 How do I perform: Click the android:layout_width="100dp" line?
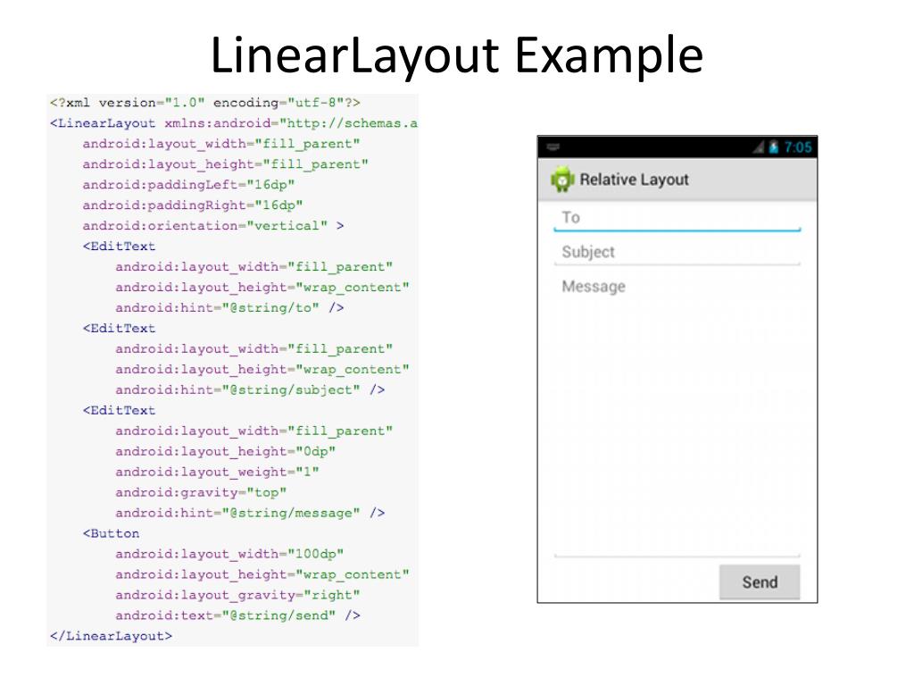click(229, 554)
